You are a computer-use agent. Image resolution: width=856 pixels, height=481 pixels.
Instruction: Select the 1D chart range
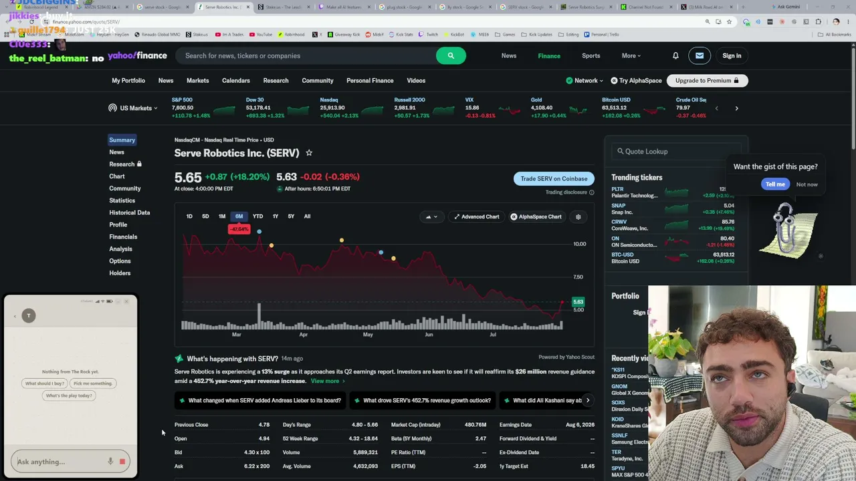tap(189, 216)
